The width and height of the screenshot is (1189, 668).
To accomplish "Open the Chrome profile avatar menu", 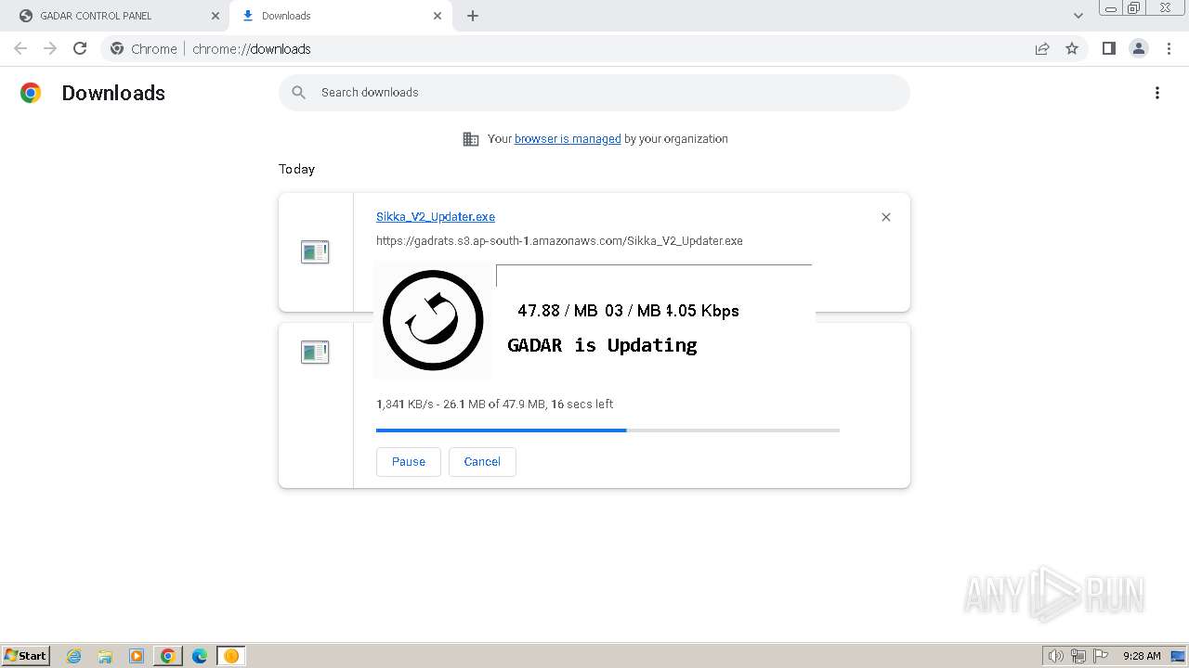I will (1139, 48).
